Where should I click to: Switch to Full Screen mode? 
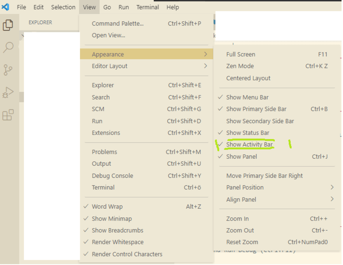point(241,54)
